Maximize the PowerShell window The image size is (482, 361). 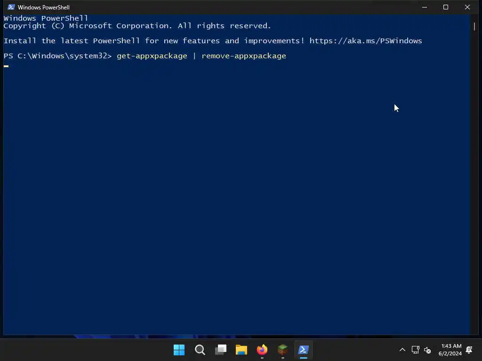446,7
